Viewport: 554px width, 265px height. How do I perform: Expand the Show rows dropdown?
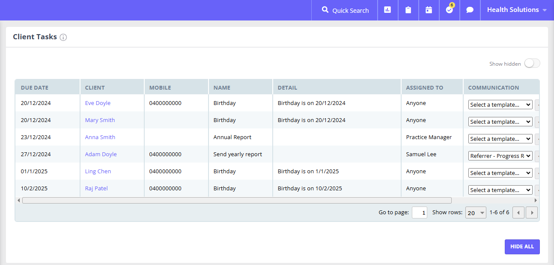pos(476,213)
